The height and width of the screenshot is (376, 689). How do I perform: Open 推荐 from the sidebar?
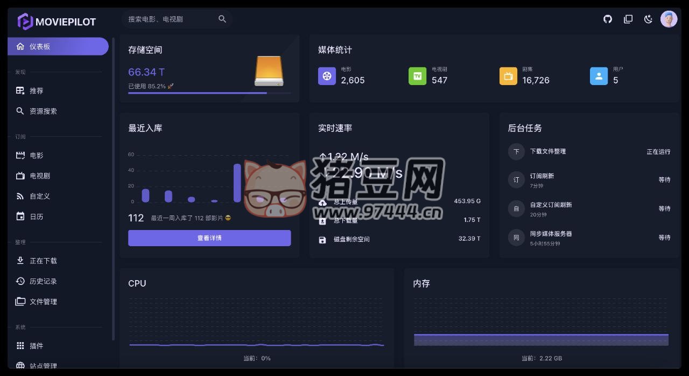coord(36,90)
